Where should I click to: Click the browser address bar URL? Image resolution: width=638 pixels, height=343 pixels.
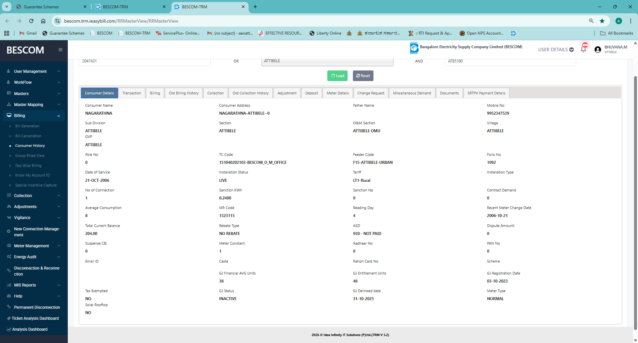tap(121, 21)
